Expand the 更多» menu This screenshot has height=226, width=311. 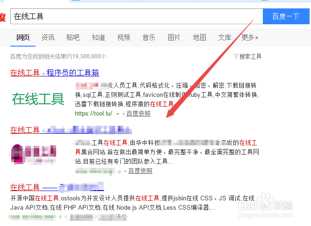click(x=250, y=37)
